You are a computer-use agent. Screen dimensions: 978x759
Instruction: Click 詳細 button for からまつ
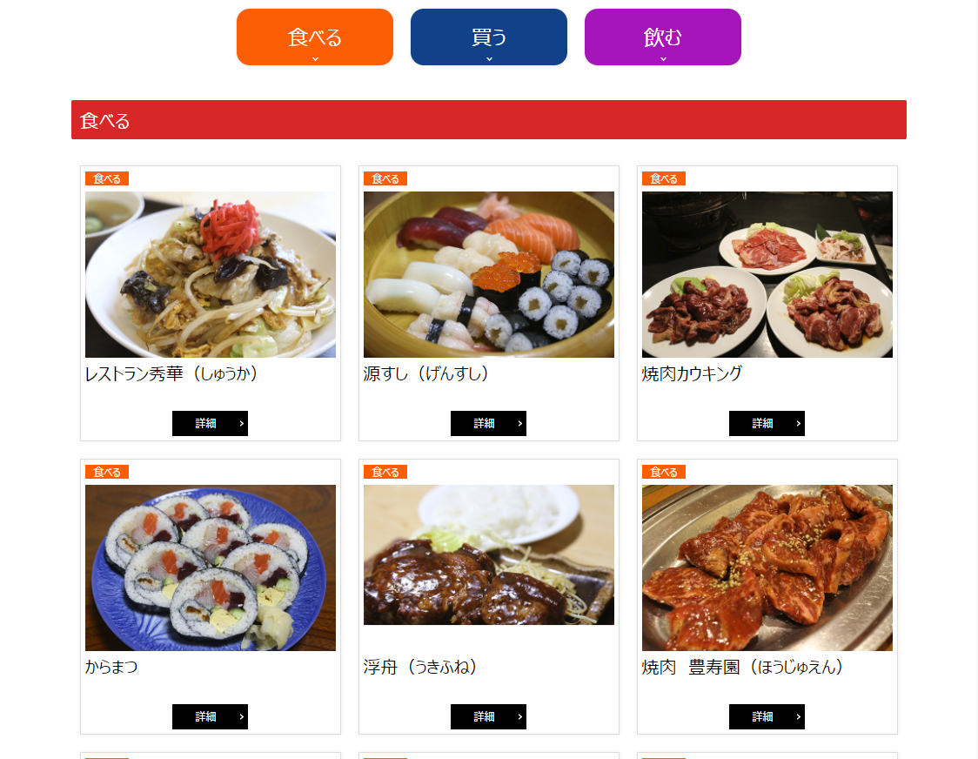pos(211,716)
